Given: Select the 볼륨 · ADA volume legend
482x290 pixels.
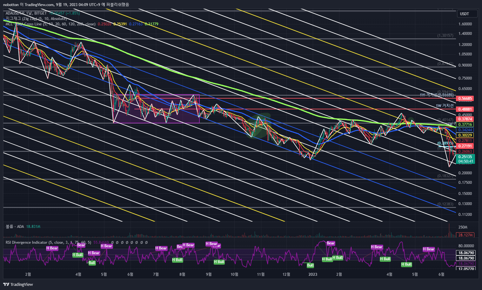Looking at the screenshot, I should pos(15,227).
